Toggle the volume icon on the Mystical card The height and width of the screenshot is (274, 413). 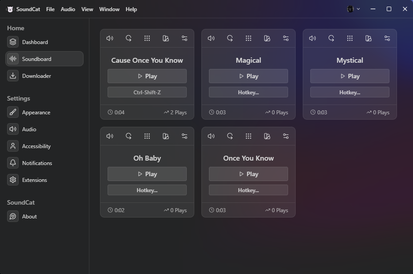pos(313,38)
